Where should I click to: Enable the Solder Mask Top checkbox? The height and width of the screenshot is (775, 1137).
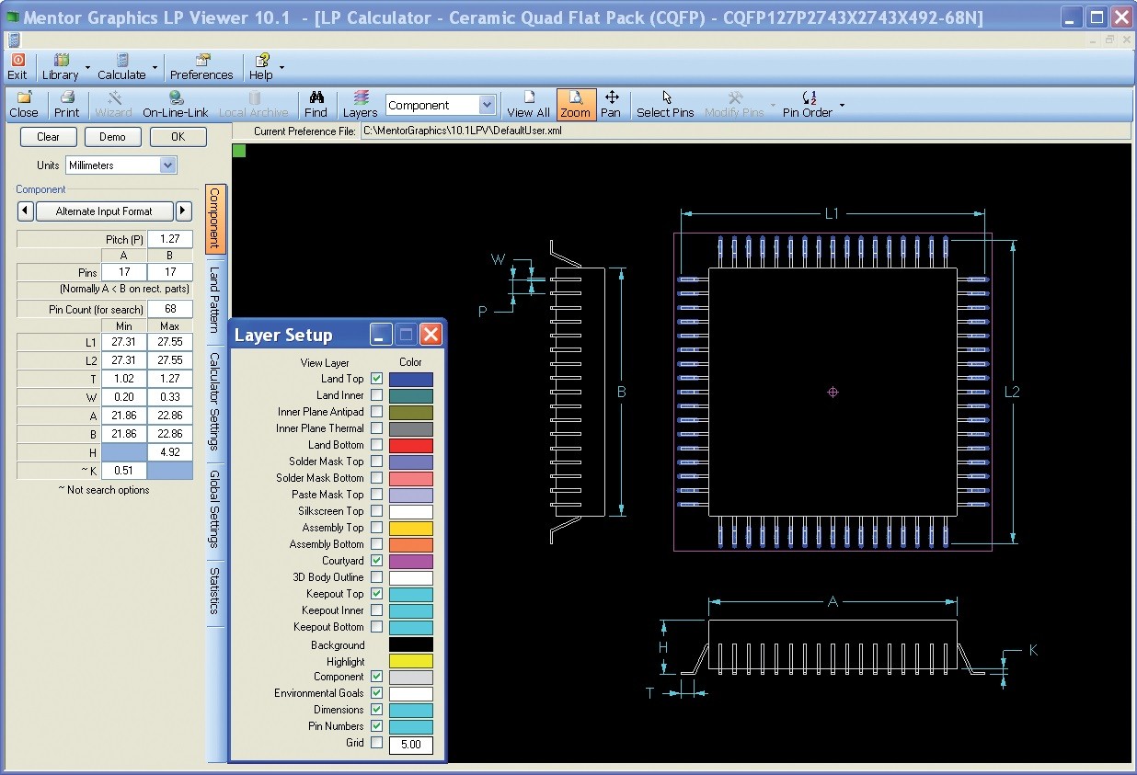pos(377,462)
